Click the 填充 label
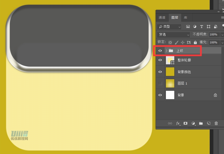 click(x=203, y=42)
